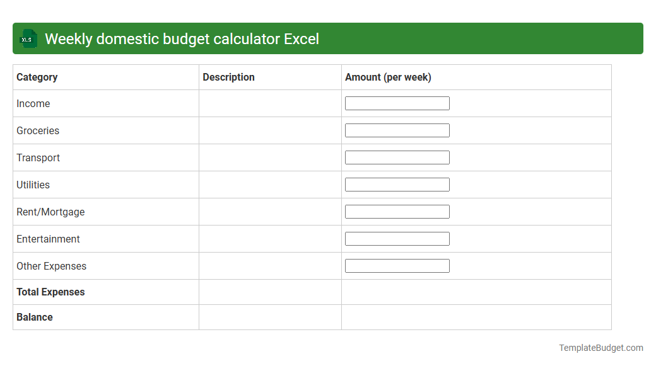656x366 pixels.
Task: Click the Transport amount input field
Action: (397, 157)
